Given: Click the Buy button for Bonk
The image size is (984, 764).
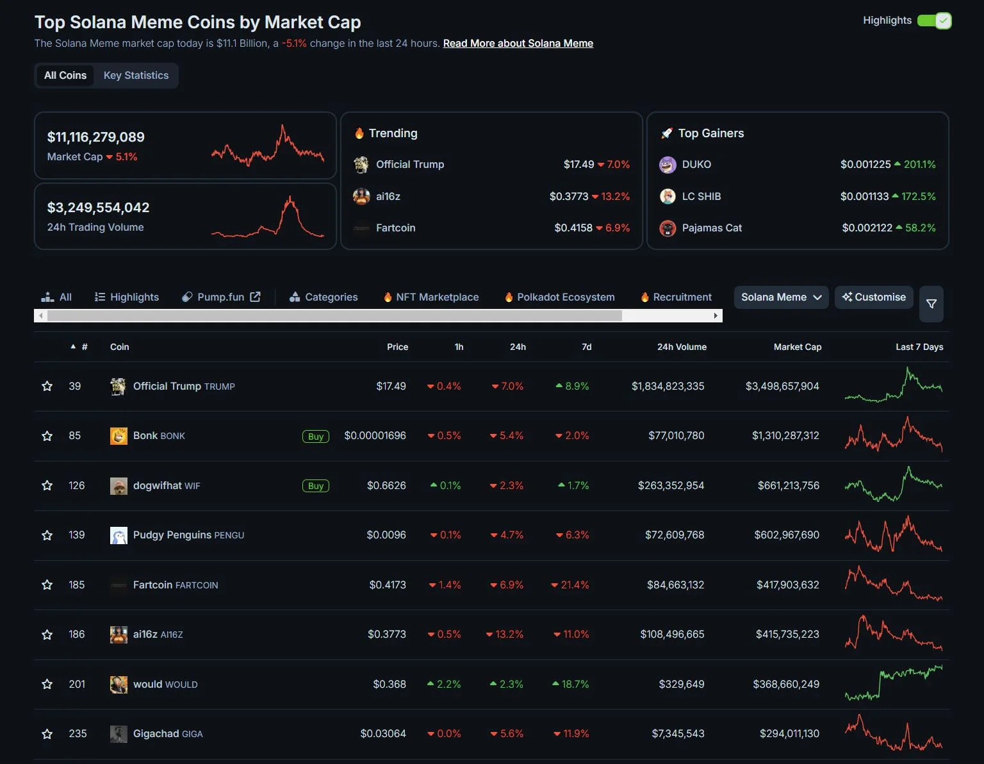Looking at the screenshot, I should click(315, 436).
